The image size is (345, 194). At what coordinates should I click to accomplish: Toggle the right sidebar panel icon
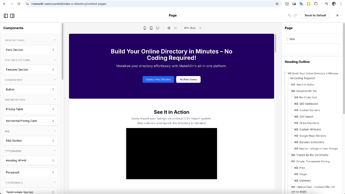pos(12,16)
